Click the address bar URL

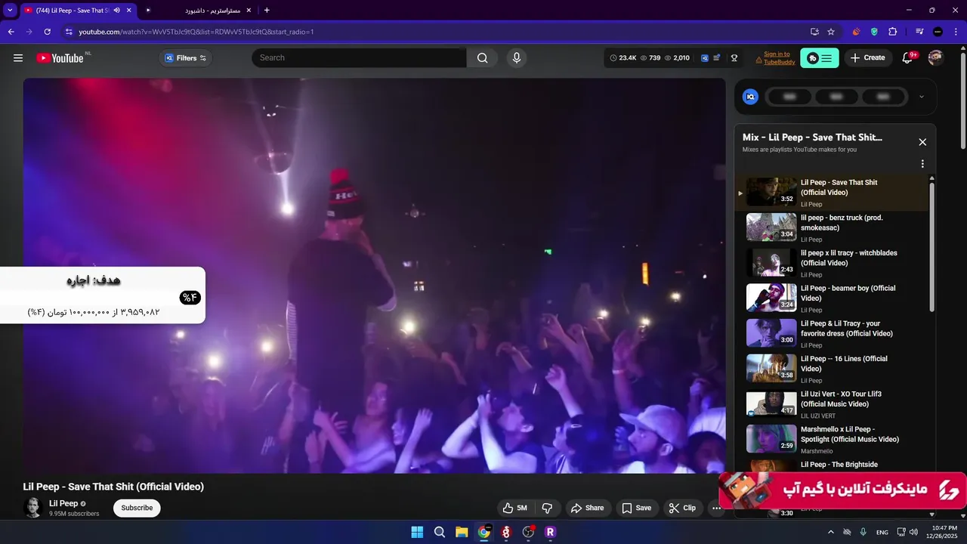click(x=196, y=32)
